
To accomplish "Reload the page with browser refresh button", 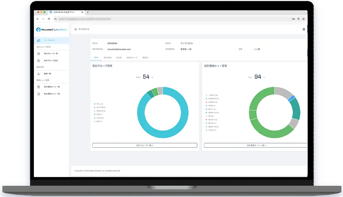I will (x=48, y=19).
